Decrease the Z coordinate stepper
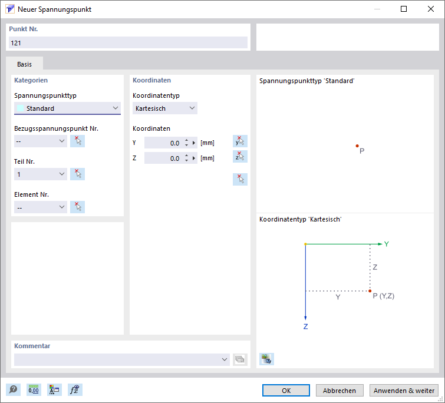Viewport: 445px width, 403px height. click(186, 160)
